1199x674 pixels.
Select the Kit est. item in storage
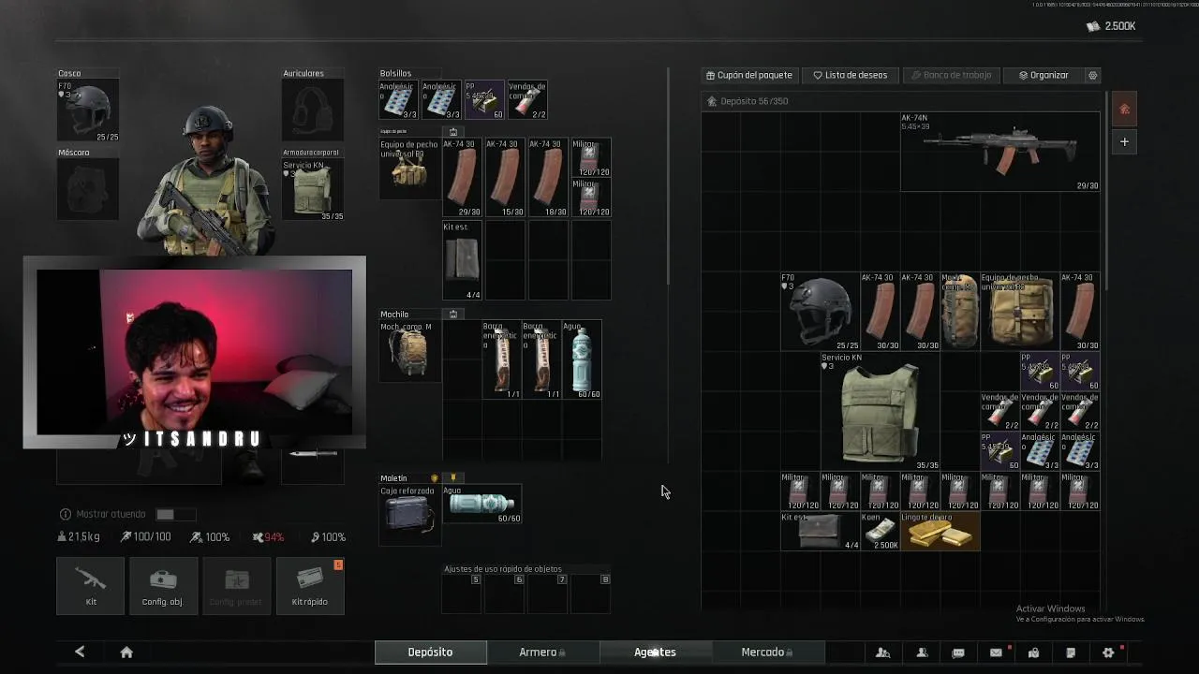tap(821, 531)
